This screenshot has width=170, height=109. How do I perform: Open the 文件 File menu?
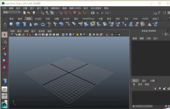[4, 8]
